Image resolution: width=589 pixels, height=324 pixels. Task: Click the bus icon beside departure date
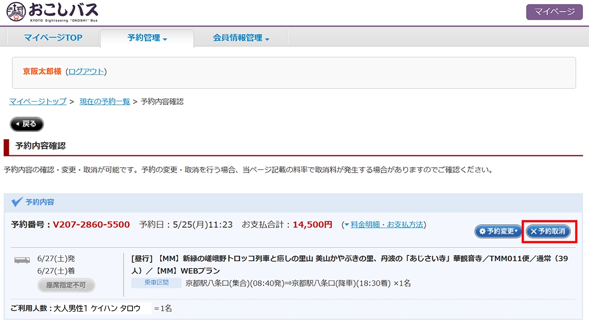pyautogui.click(x=23, y=259)
